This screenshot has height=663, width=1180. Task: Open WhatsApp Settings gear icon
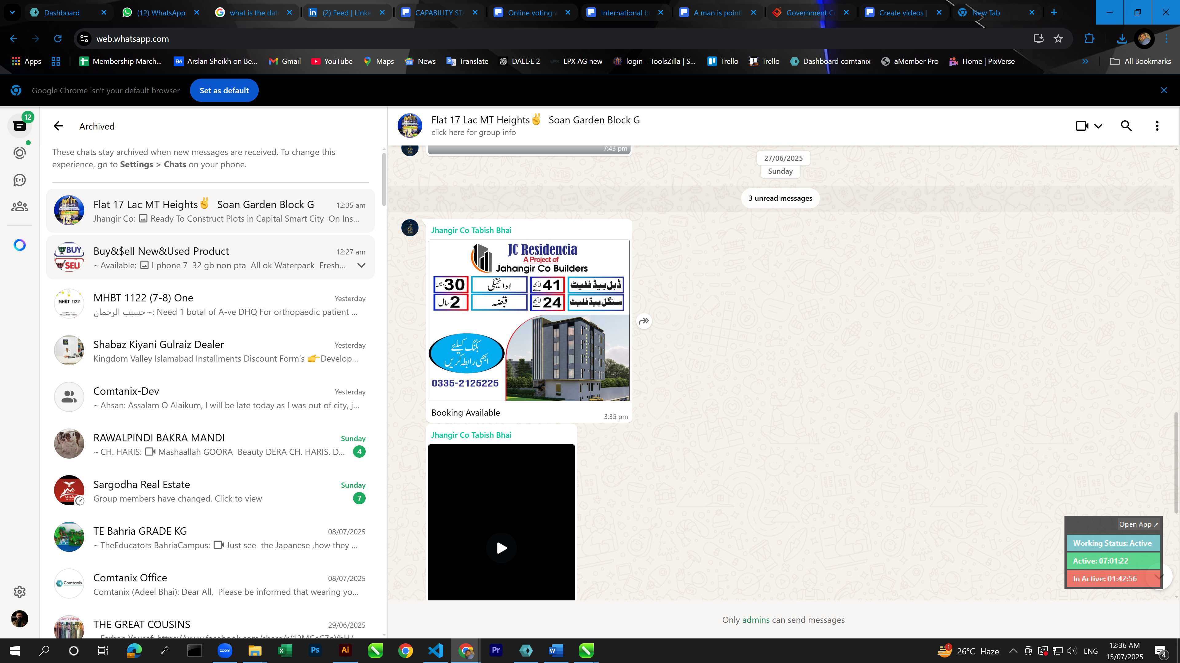click(20, 591)
